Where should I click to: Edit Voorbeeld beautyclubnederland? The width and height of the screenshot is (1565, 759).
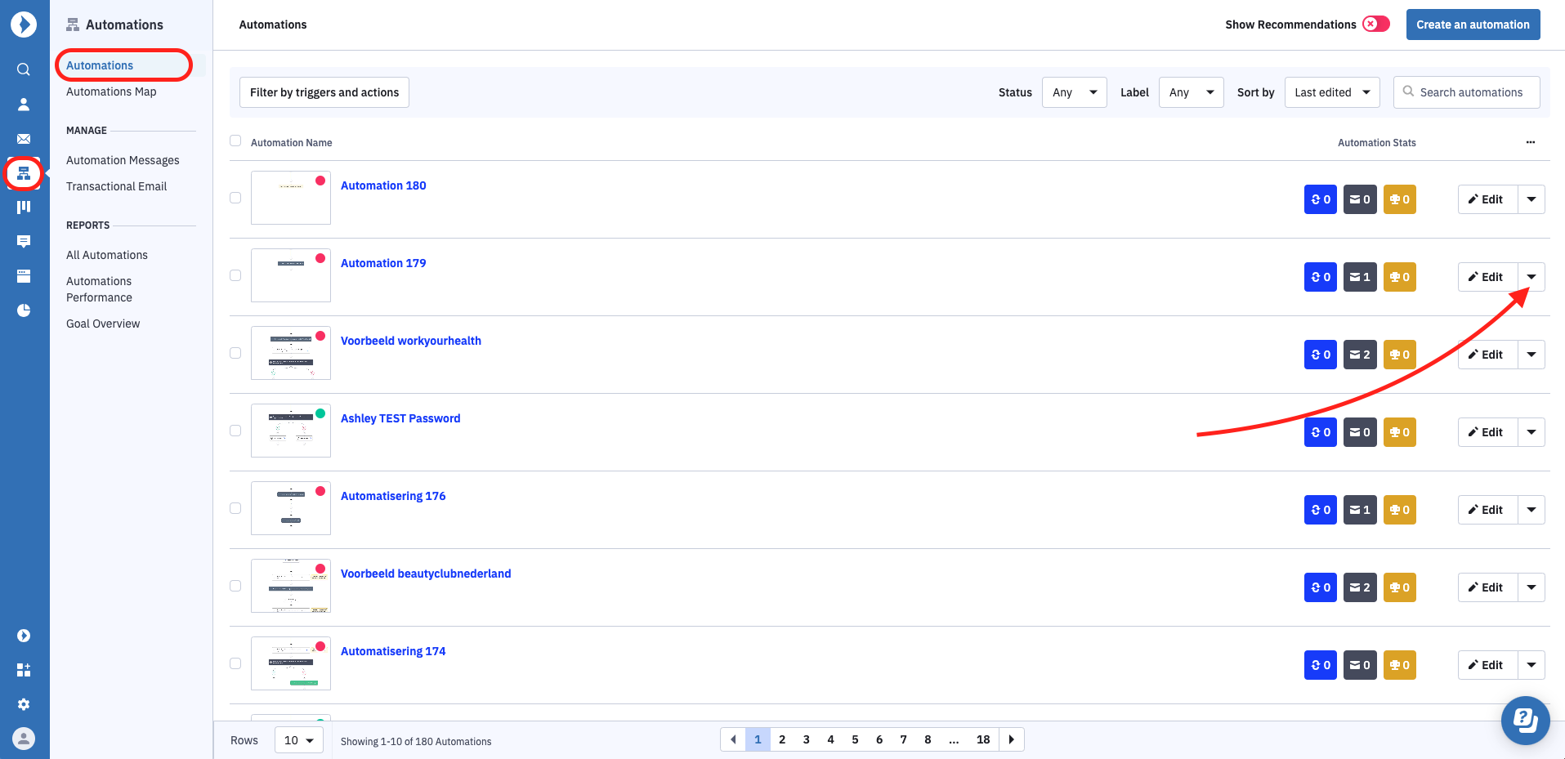1487,587
